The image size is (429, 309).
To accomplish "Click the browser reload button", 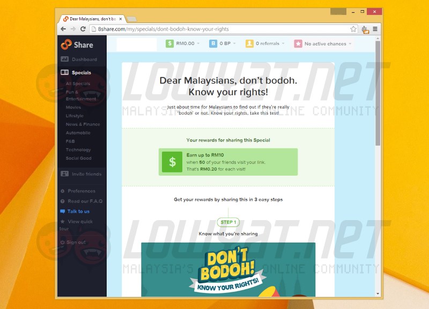I will click(x=83, y=29).
